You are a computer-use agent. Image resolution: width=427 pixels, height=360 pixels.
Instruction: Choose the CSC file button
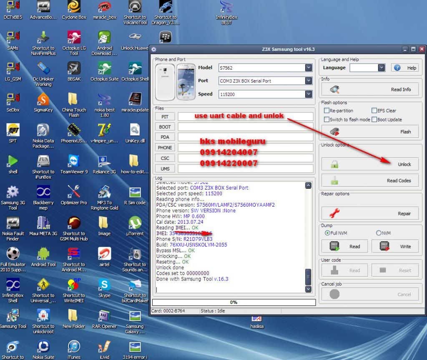(x=165, y=158)
